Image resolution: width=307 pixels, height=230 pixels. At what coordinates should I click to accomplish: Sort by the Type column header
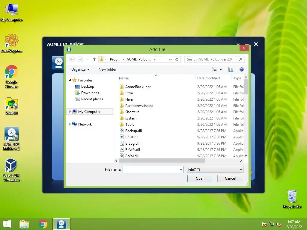(x=237, y=78)
